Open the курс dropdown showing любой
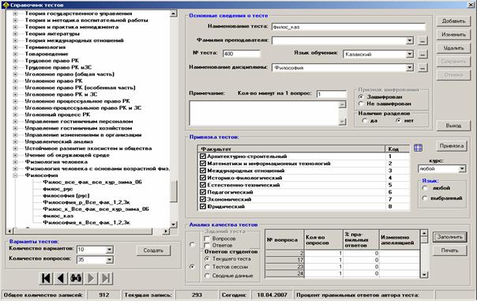Screen dimensions: 477x301 [x=462, y=168]
